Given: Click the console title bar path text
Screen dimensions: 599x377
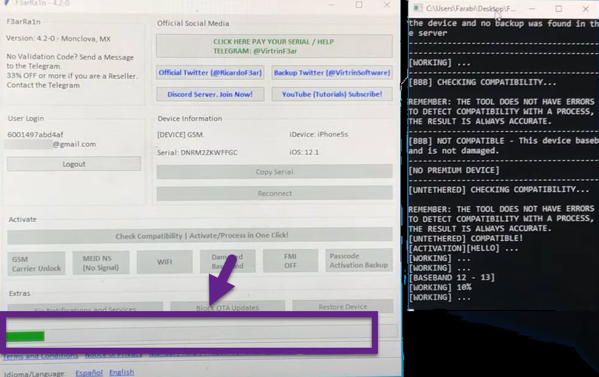Looking at the screenshot, I should (x=470, y=9).
